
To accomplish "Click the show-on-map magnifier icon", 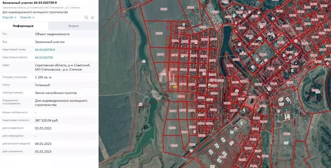I will tap(86, 17).
